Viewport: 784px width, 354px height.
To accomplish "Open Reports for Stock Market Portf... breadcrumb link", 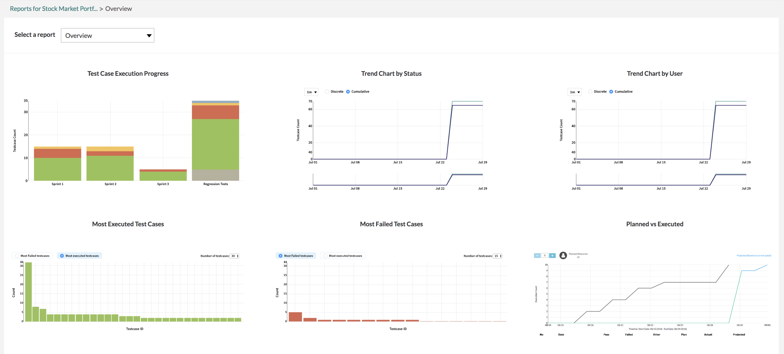I will (54, 9).
